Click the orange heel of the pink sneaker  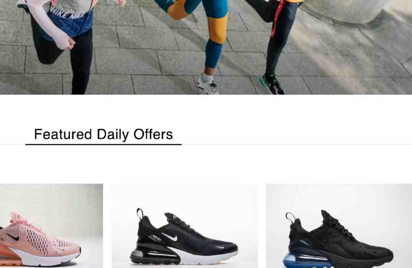(x=10, y=255)
